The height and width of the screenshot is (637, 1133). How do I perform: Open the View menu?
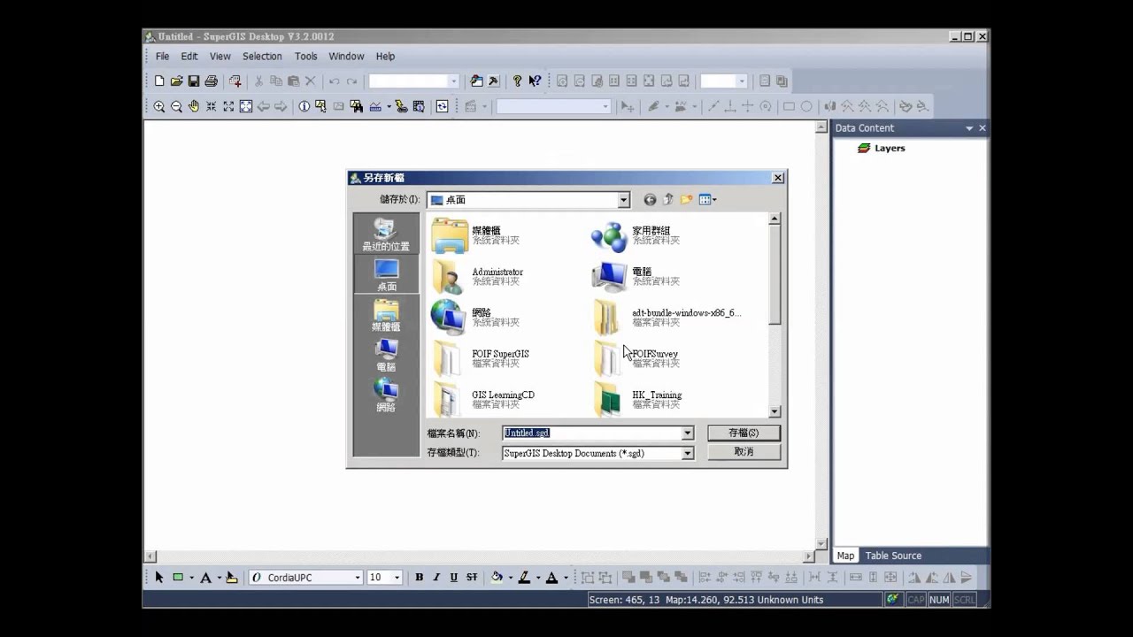click(x=220, y=56)
